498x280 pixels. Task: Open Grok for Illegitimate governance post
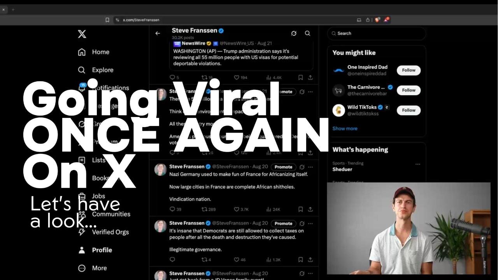tap(302, 224)
